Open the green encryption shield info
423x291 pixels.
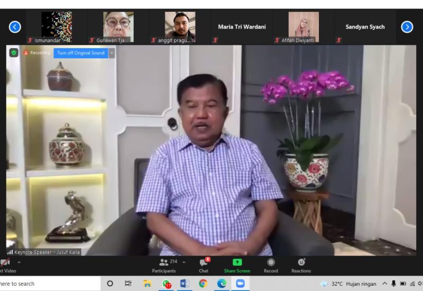click(14, 52)
